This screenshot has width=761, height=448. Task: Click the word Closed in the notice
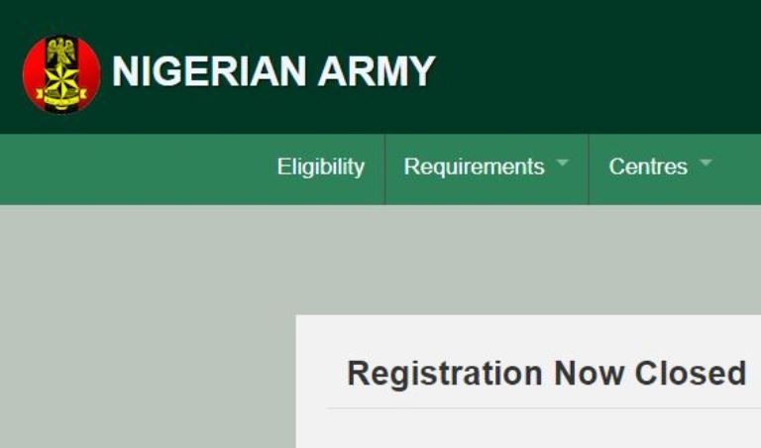click(x=690, y=374)
